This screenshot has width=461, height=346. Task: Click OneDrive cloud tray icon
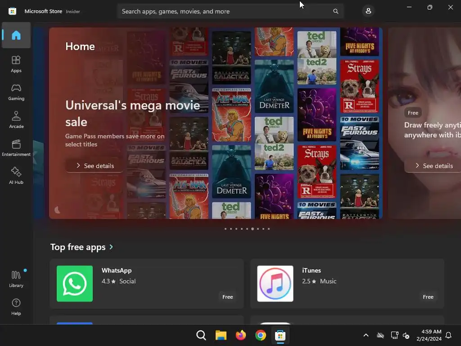[380, 335]
